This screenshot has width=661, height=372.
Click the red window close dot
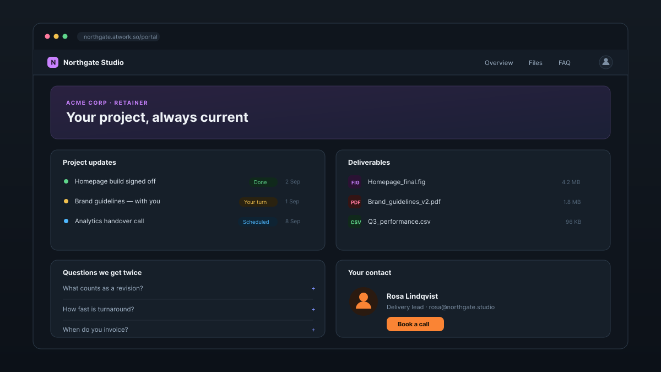[x=47, y=36]
